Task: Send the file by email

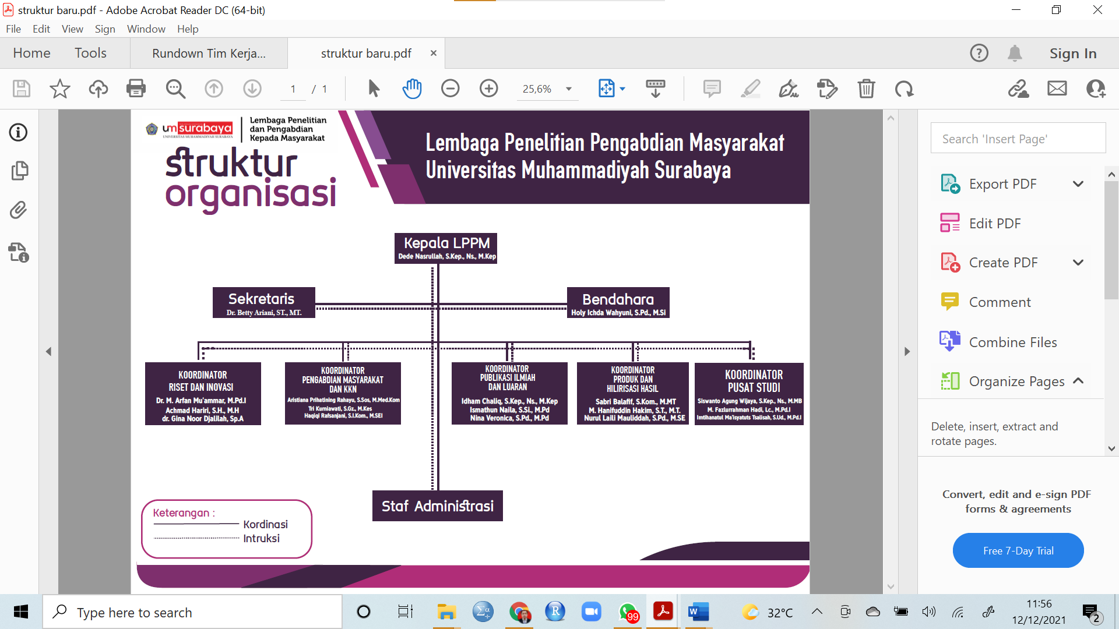Action: pyautogui.click(x=1057, y=89)
